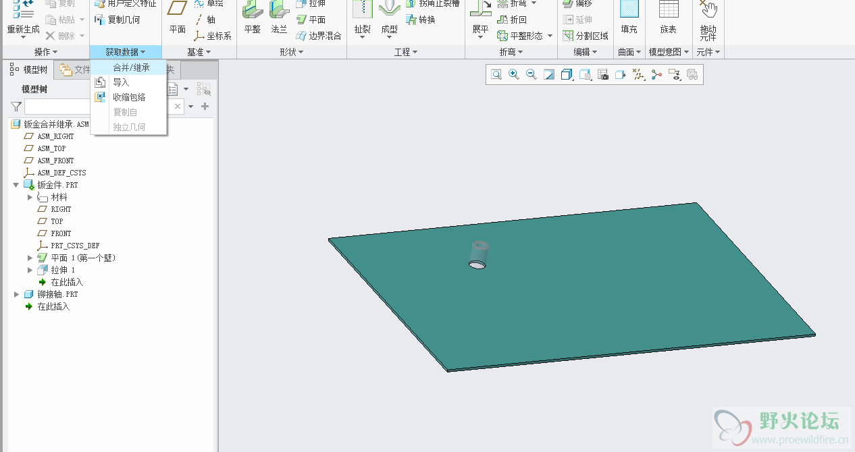Collapse the Get Data (获取数据) group dropdown
855x452 pixels.
click(x=126, y=52)
